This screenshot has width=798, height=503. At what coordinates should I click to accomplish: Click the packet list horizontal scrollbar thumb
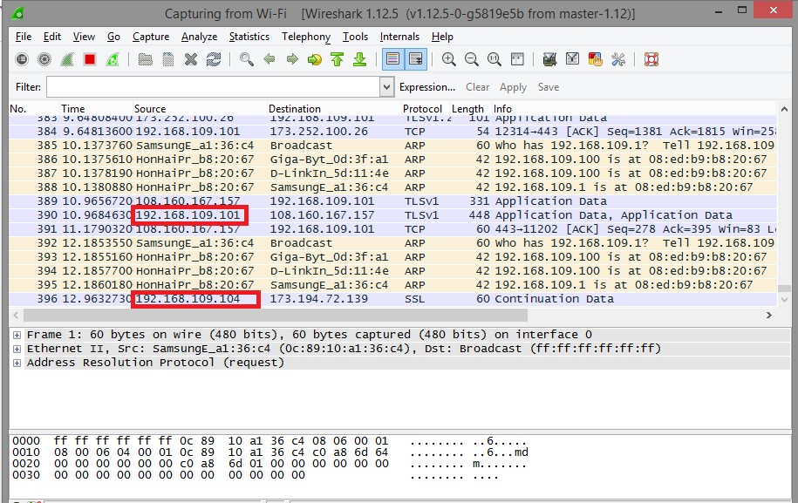point(276,316)
